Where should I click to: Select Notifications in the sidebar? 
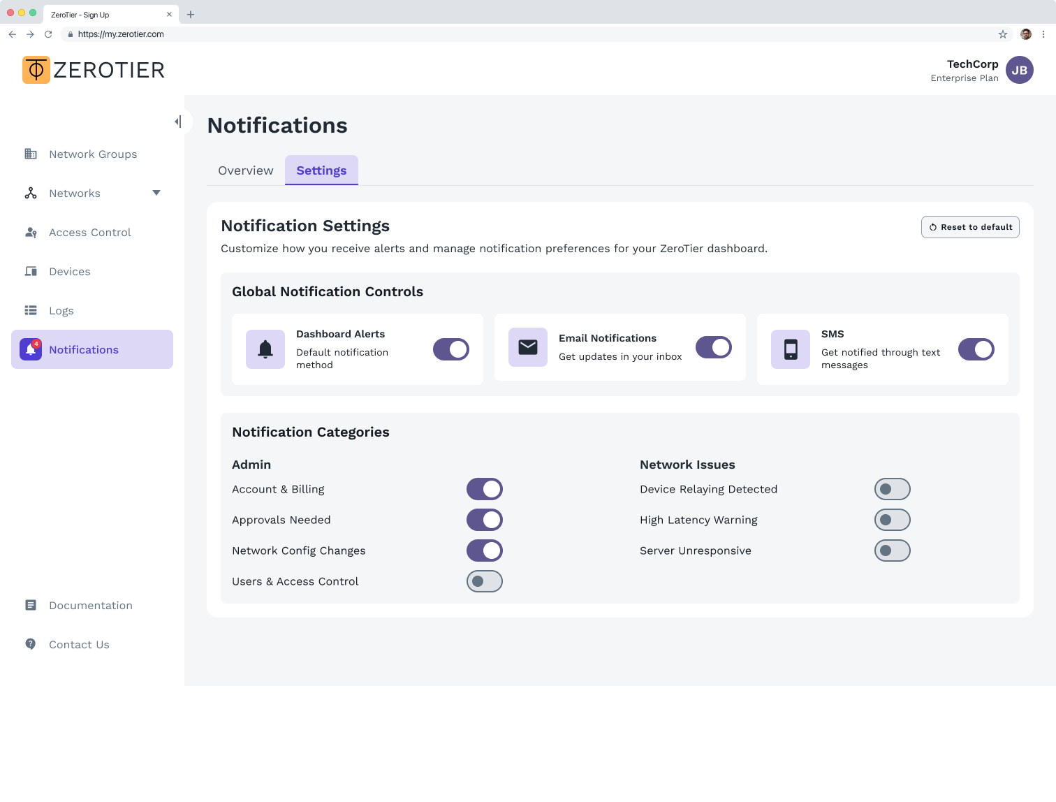point(92,349)
